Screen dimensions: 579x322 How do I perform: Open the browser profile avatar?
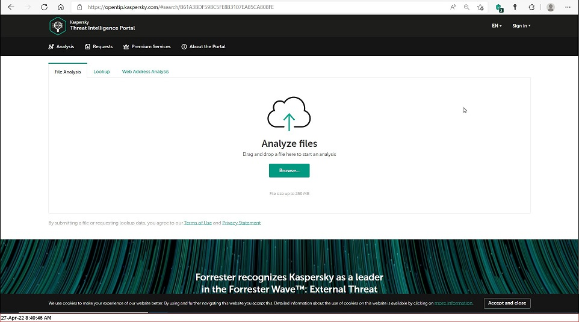[550, 7]
